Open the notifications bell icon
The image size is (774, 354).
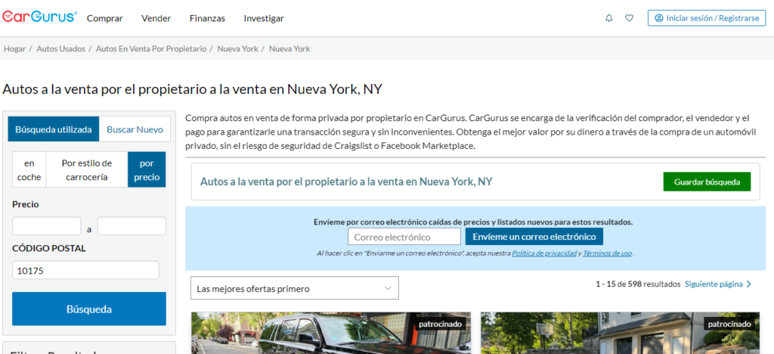coord(608,18)
